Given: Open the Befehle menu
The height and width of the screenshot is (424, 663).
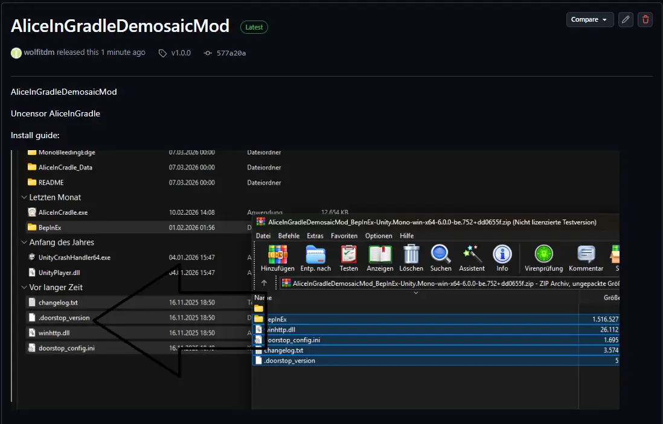Looking at the screenshot, I should [289, 236].
